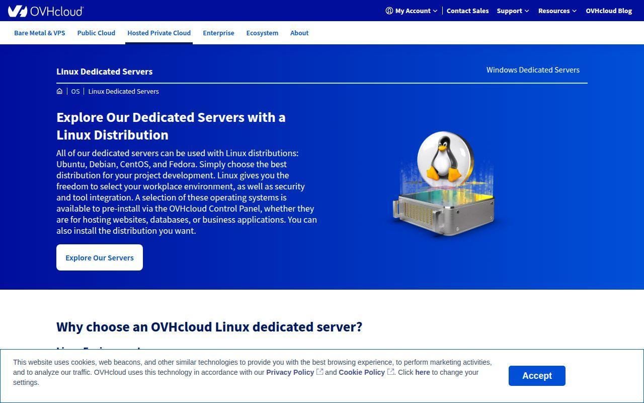Click external link icon after Cookie Policy

click(x=390, y=372)
